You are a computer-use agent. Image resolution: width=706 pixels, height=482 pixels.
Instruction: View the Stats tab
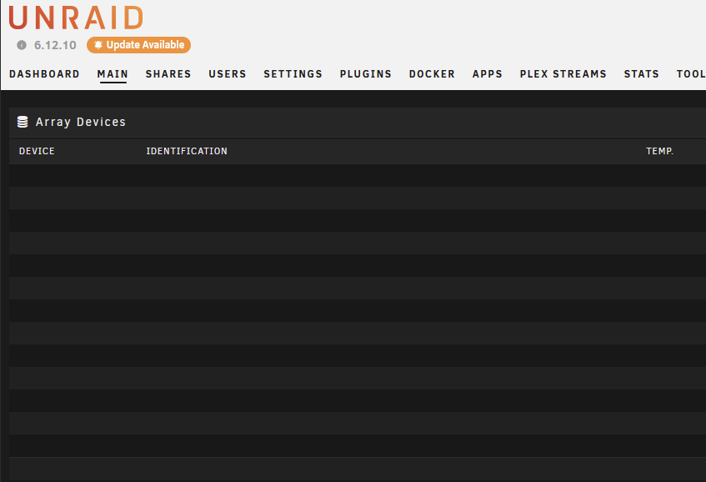641,74
